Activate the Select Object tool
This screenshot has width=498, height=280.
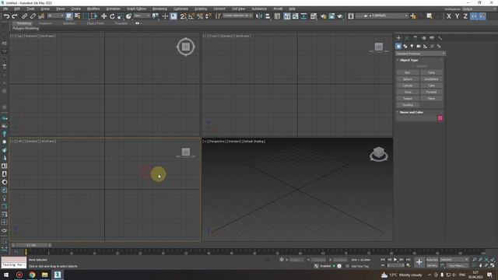pyautogui.click(x=69, y=16)
